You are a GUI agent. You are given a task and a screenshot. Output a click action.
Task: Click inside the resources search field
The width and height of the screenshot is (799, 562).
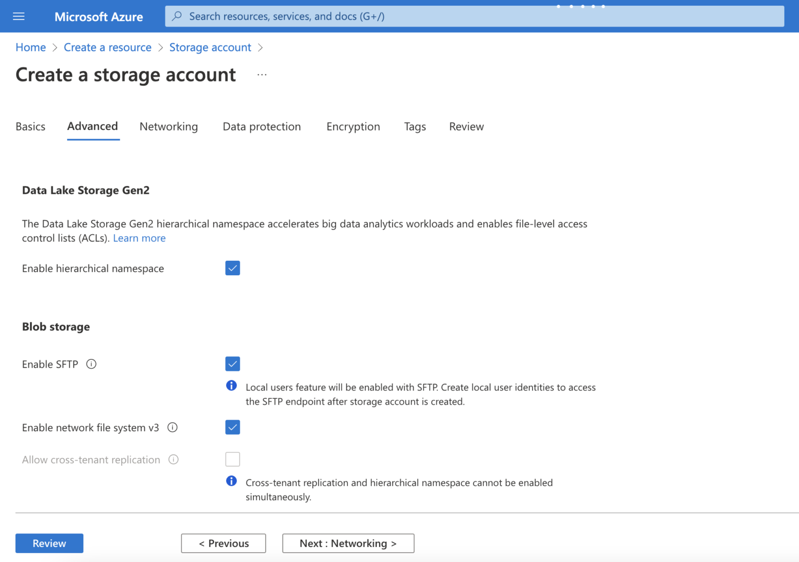364,16
